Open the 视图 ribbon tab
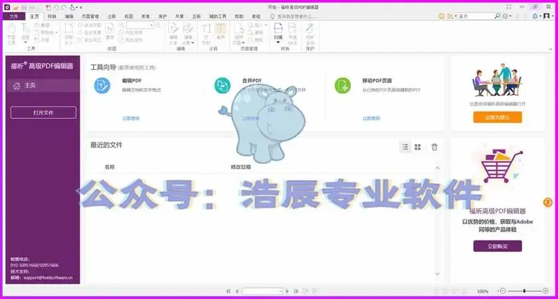Viewport: 558px width, 299px height. pos(128,17)
